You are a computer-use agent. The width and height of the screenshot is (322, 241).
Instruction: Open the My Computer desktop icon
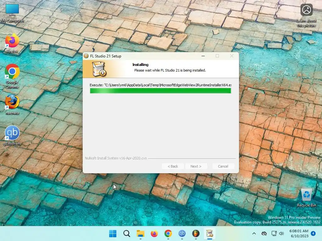[12, 13]
